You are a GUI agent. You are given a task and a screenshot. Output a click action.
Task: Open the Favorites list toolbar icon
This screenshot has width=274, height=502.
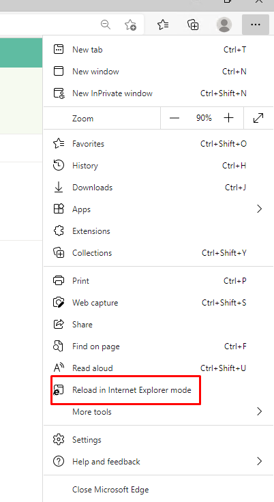coord(163,25)
